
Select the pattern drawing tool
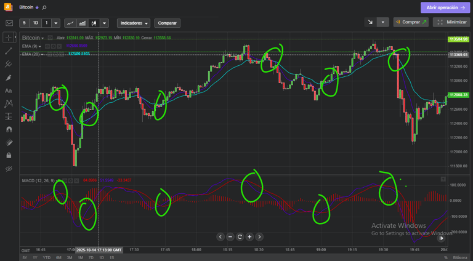click(9, 103)
